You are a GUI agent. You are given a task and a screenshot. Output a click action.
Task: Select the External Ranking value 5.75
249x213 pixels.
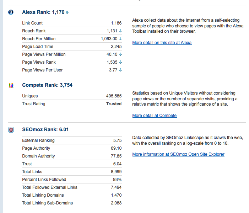pyautogui.click(x=117, y=140)
